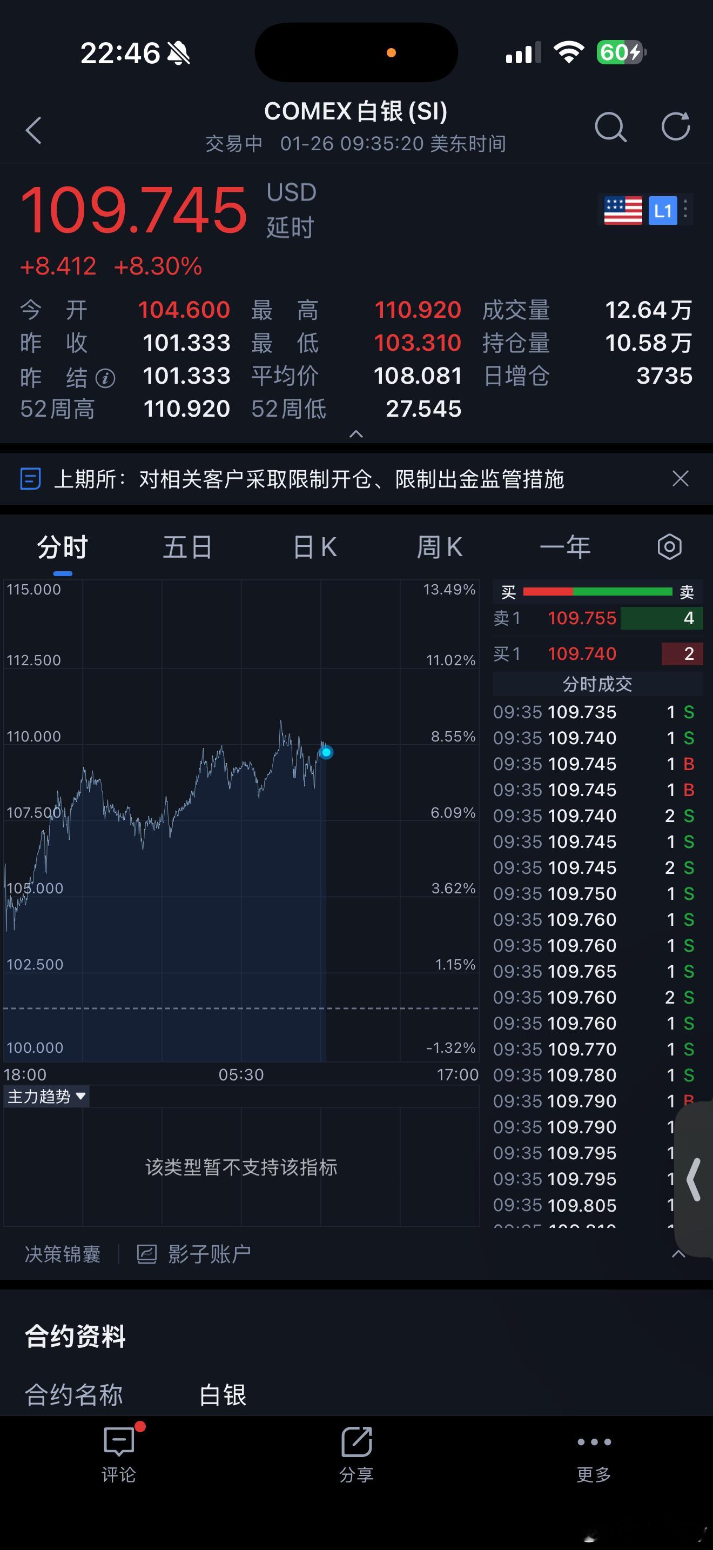Tap the 合约资料 section heading
Screen dimensions: 713x1550
75,1337
